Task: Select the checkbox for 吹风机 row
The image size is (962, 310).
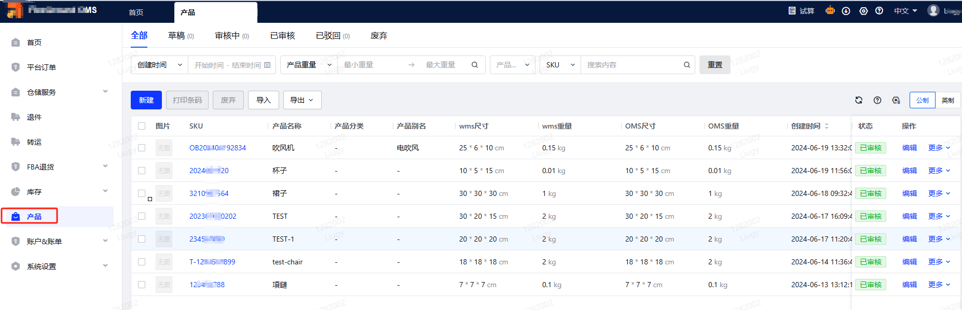Action: [142, 148]
